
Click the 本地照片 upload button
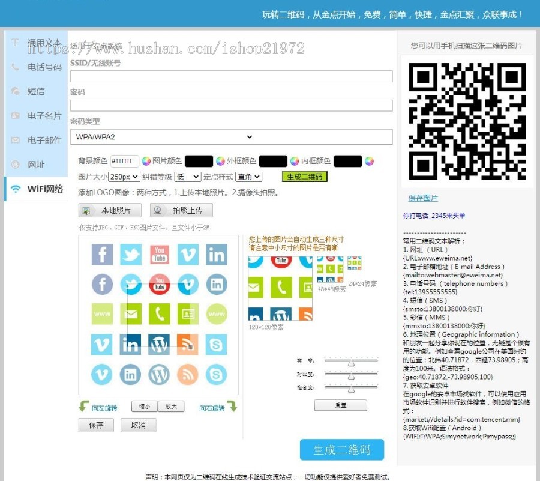tap(110, 210)
